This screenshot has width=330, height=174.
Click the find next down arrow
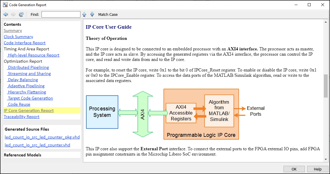[92, 14]
